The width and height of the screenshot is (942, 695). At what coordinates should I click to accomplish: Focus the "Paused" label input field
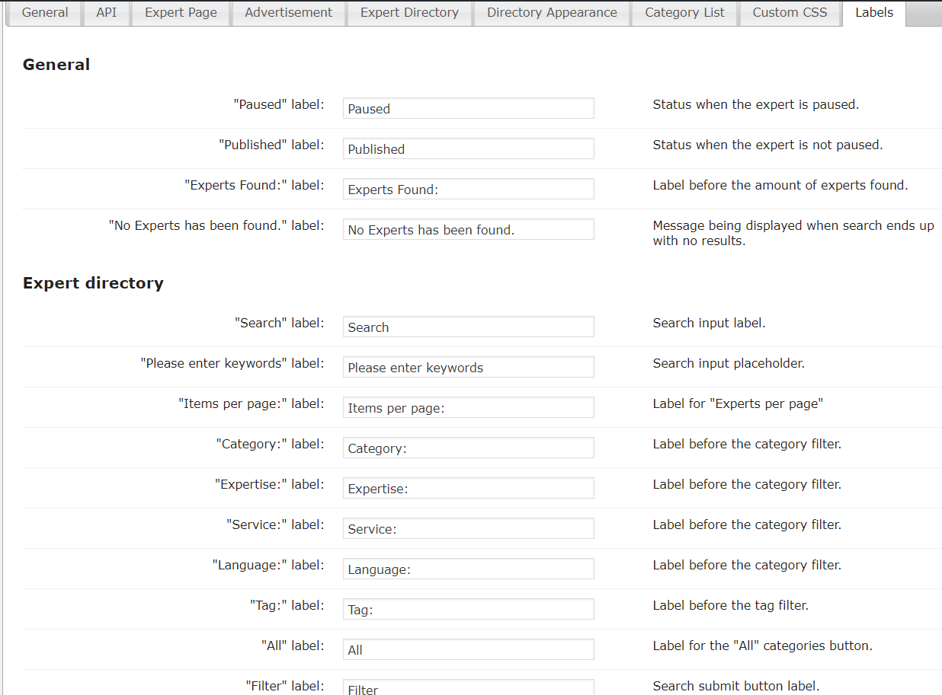(x=468, y=108)
